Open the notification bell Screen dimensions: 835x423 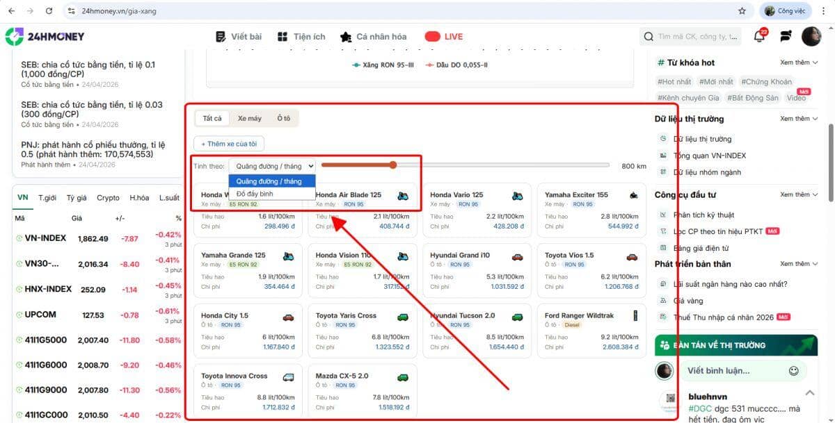click(759, 36)
